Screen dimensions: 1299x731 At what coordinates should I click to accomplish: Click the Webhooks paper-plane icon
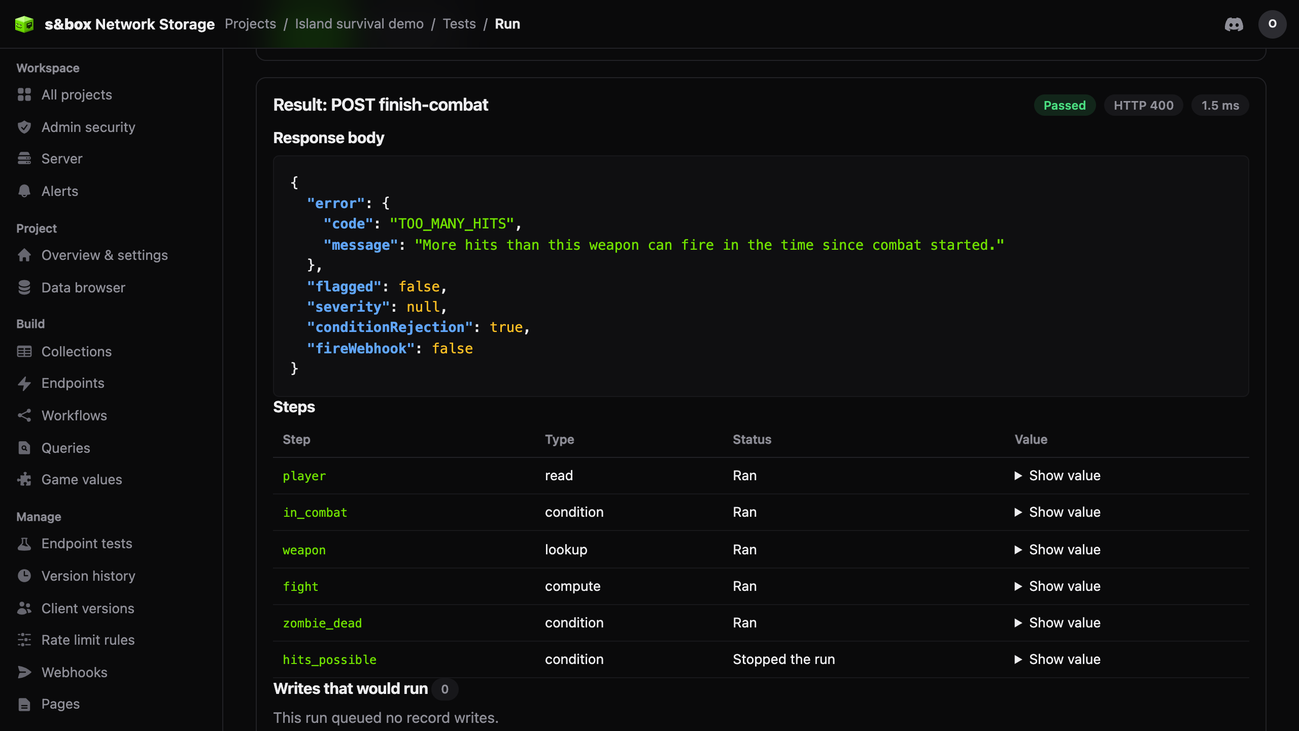[24, 672]
